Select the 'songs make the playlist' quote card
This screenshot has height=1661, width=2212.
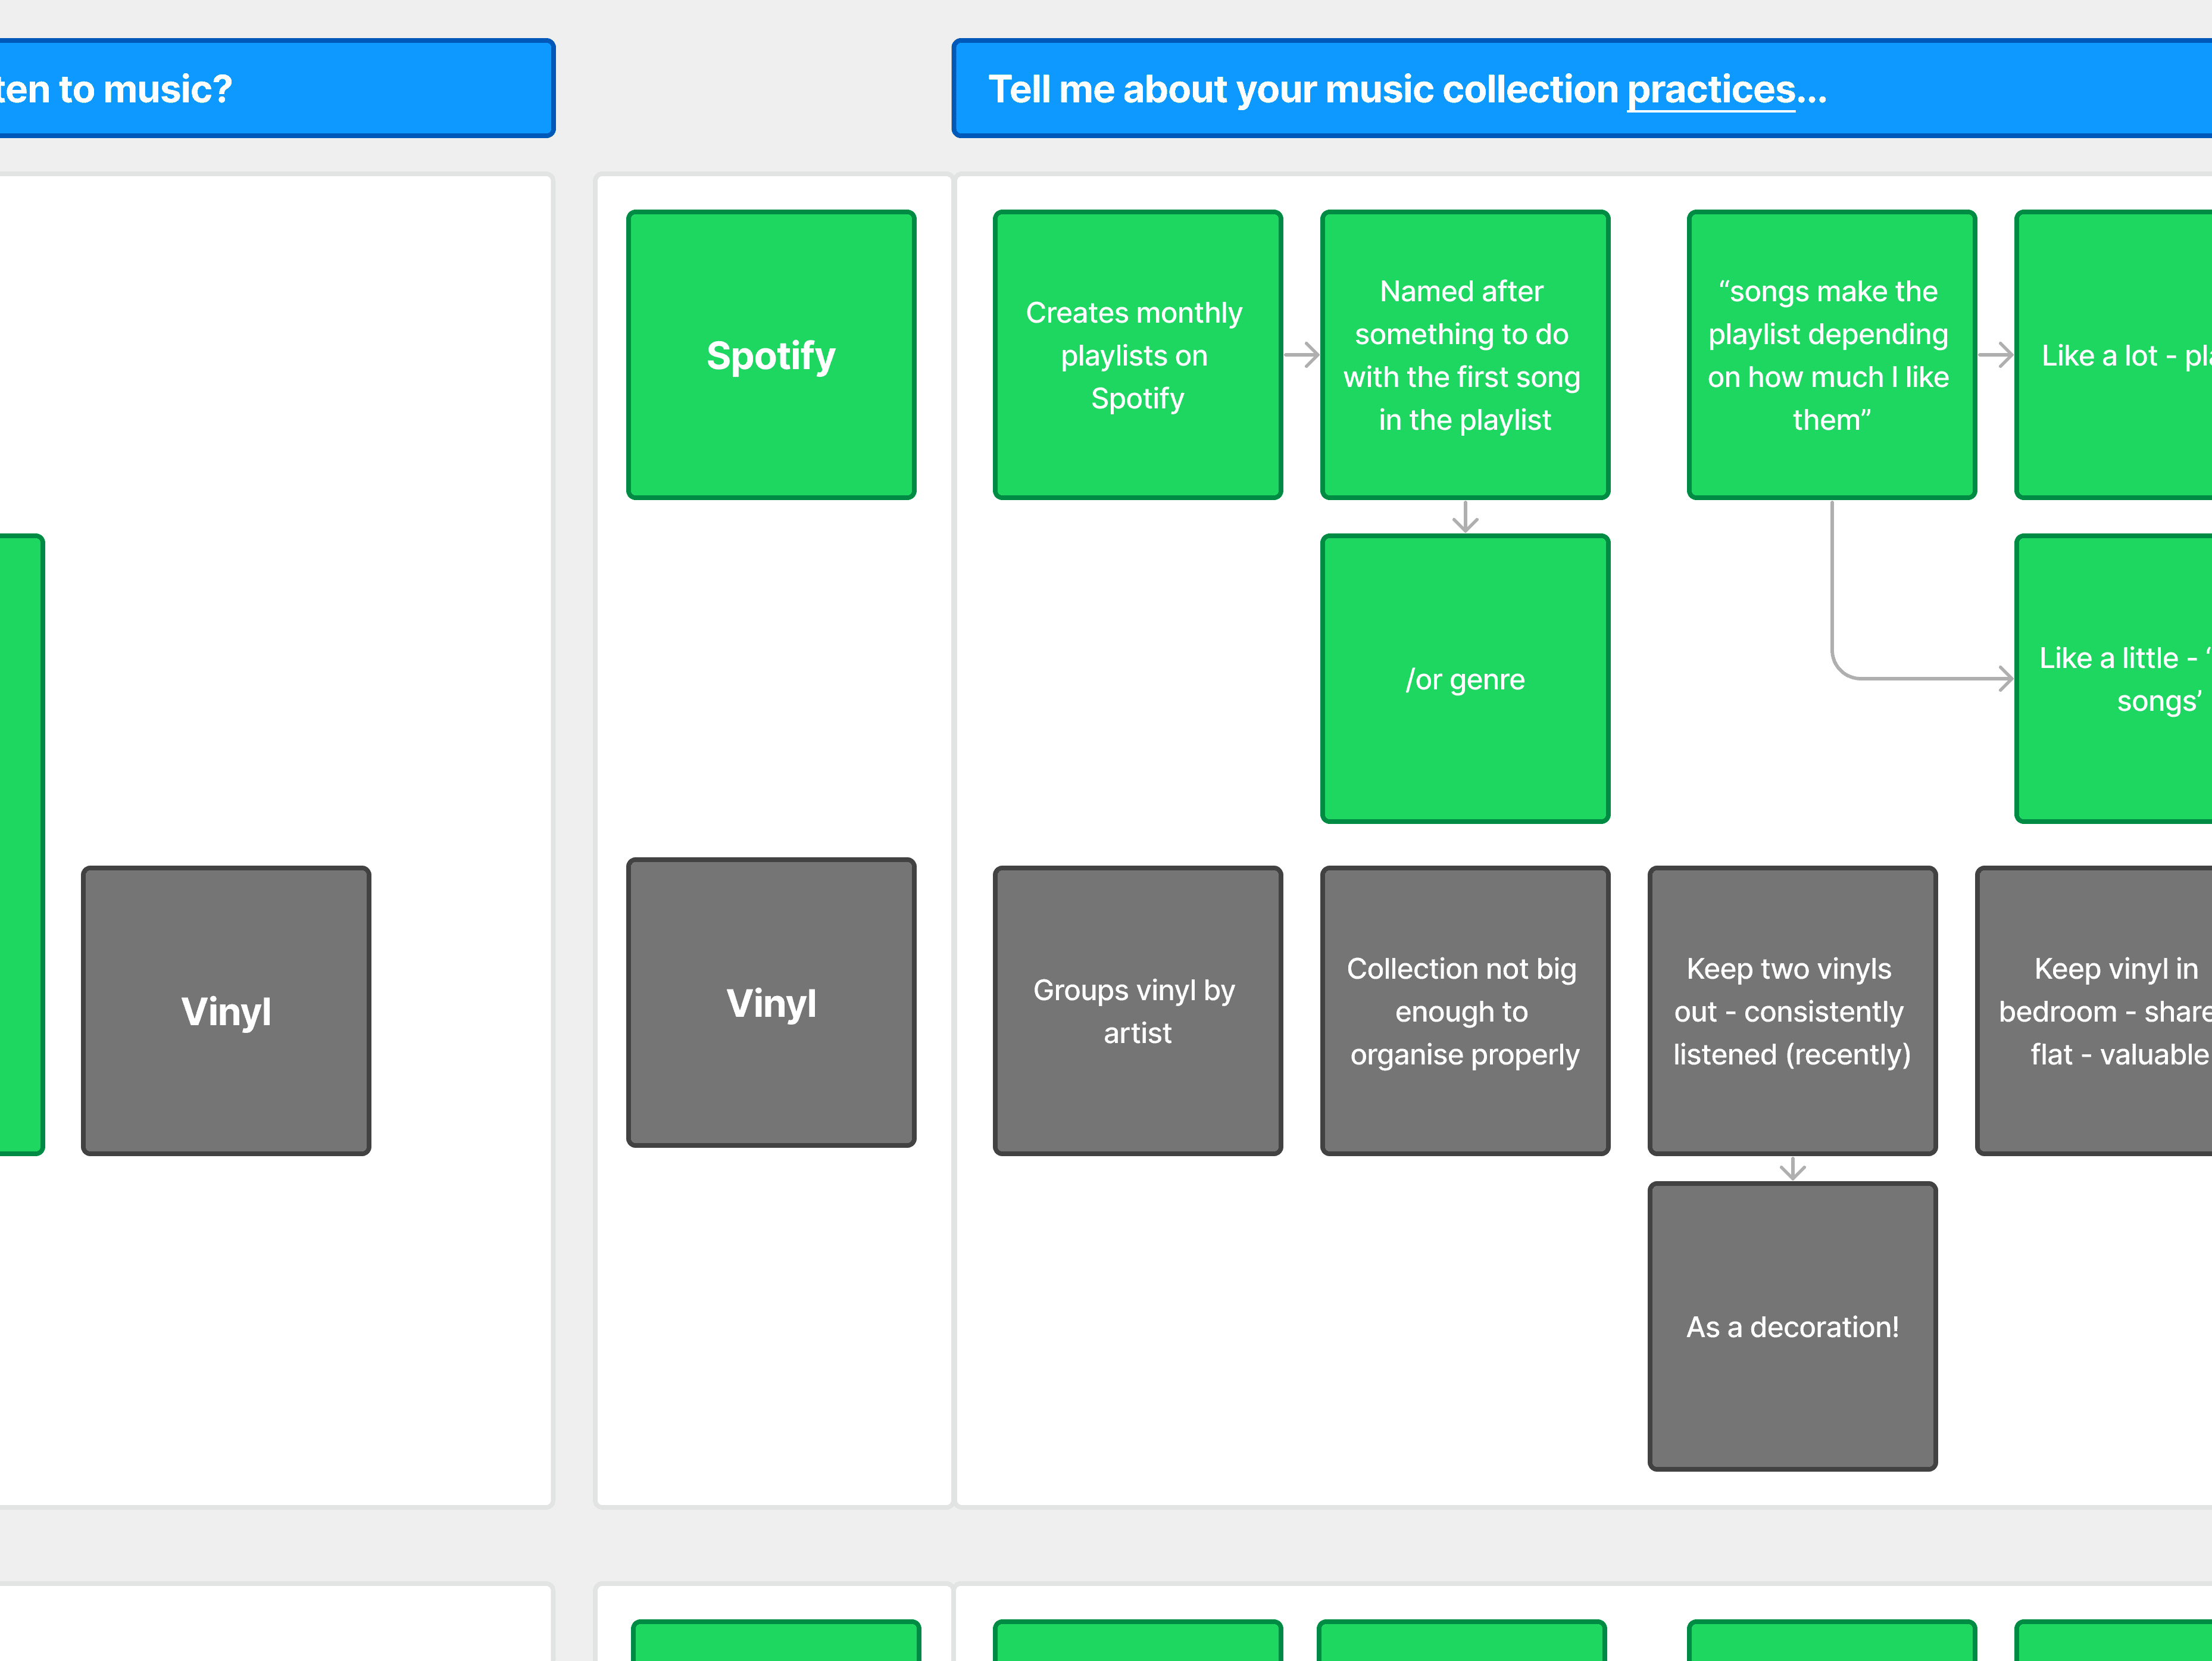point(1830,354)
